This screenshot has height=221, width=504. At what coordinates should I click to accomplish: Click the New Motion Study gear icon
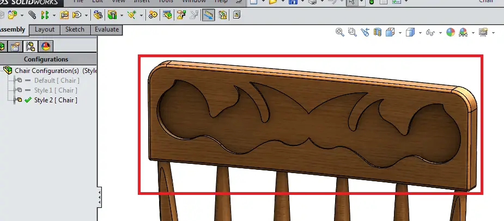tap(153, 15)
